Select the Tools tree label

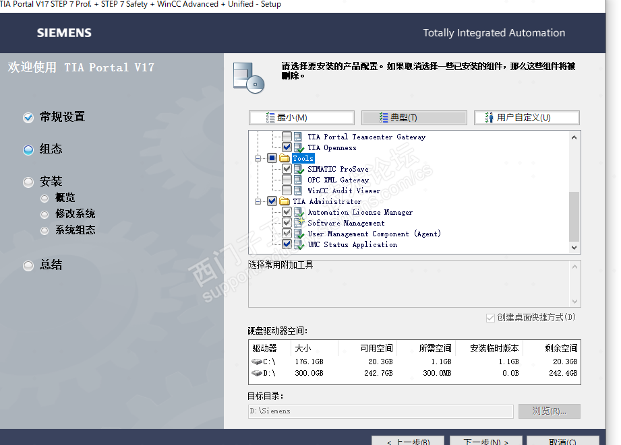point(303,158)
